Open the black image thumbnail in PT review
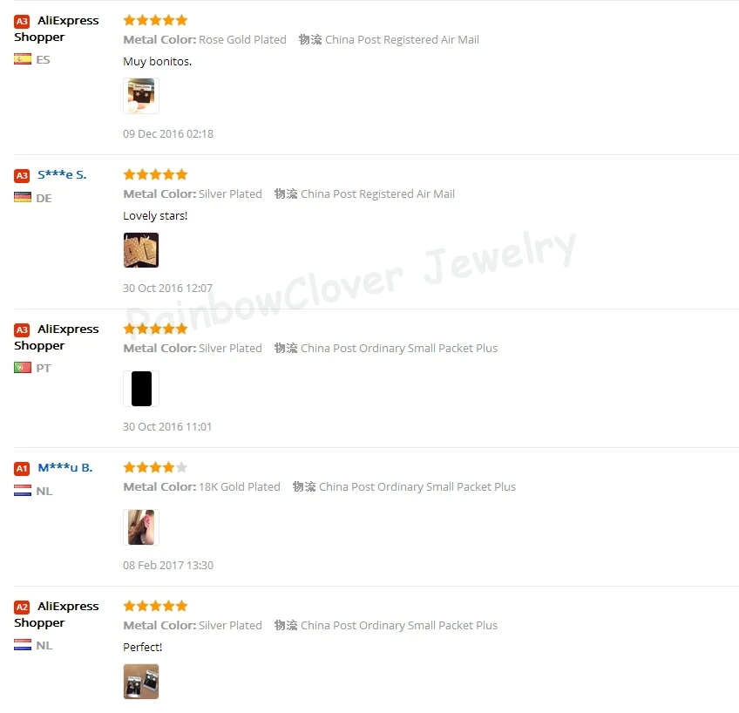Viewport: 739px width, 713px height. (x=141, y=389)
